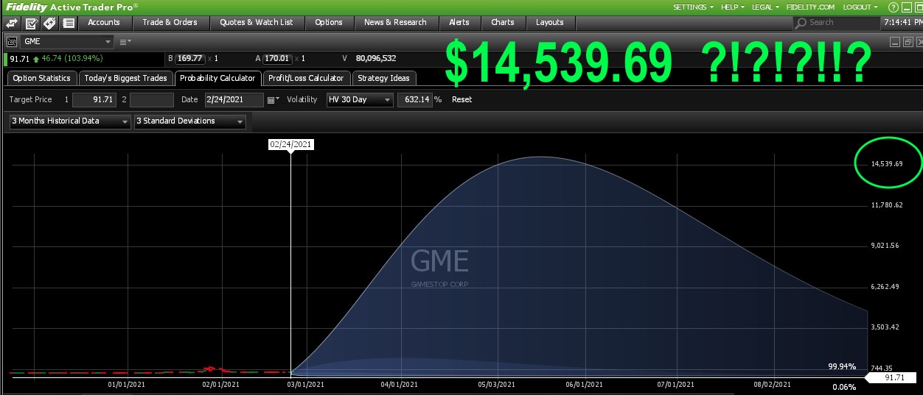Viewport: 923px width, 395px height.
Task: Open the News & Research menu
Action: coord(395,23)
